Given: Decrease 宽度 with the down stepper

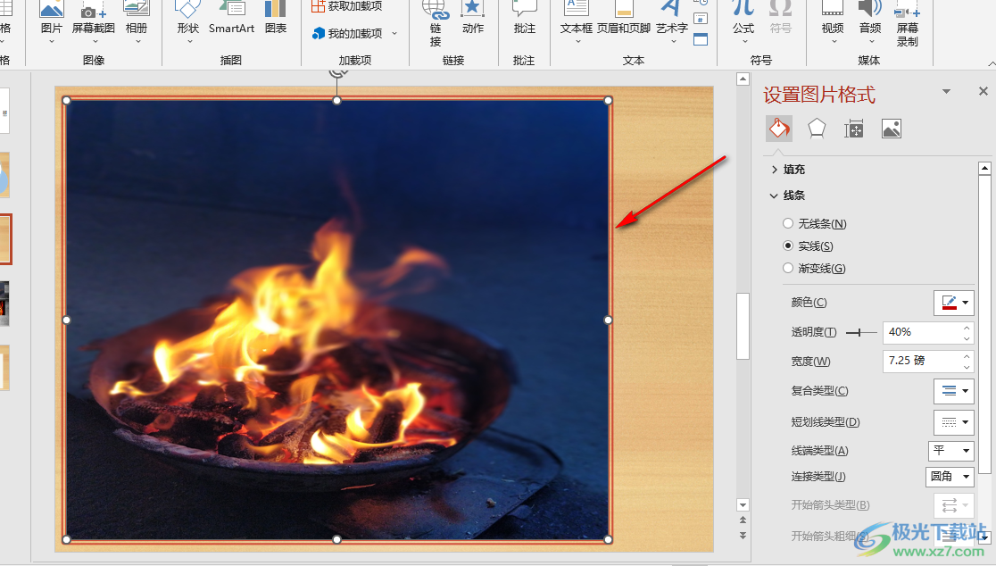Looking at the screenshot, I should pyautogui.click(x=967, y=367).
